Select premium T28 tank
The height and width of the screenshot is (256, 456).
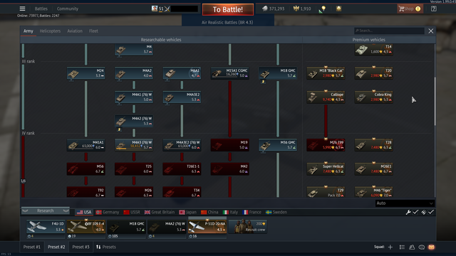(373, 145)
